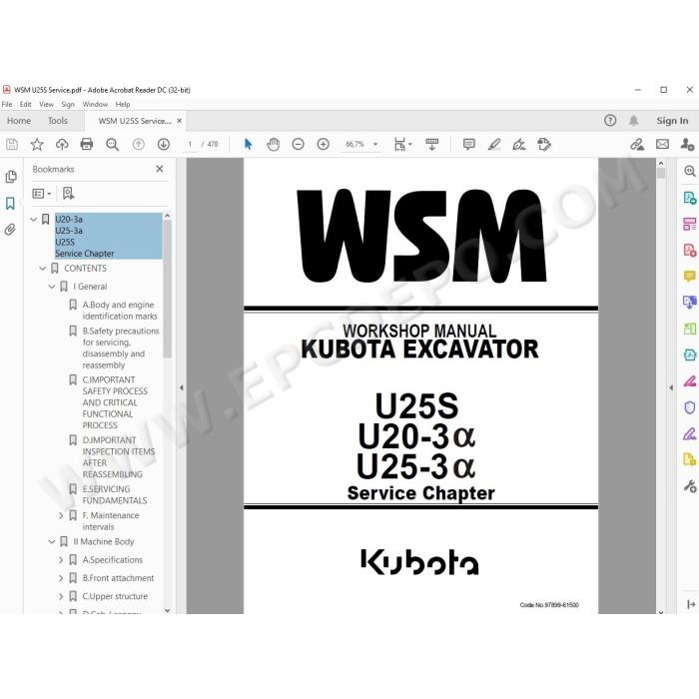Toggle the bookmarks panel icon
Screen dimensions: 699x699
[x=10, y=204]
